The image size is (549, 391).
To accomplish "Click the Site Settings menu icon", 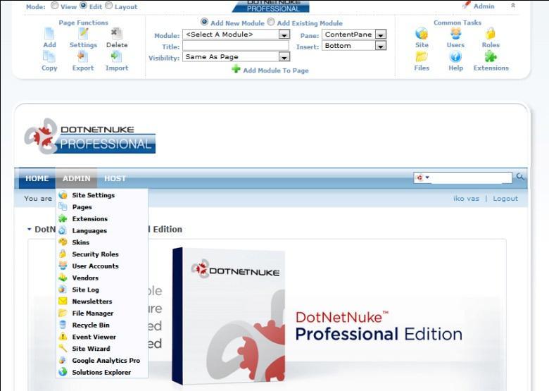I will pyautogui.click(x=63, y=195).
